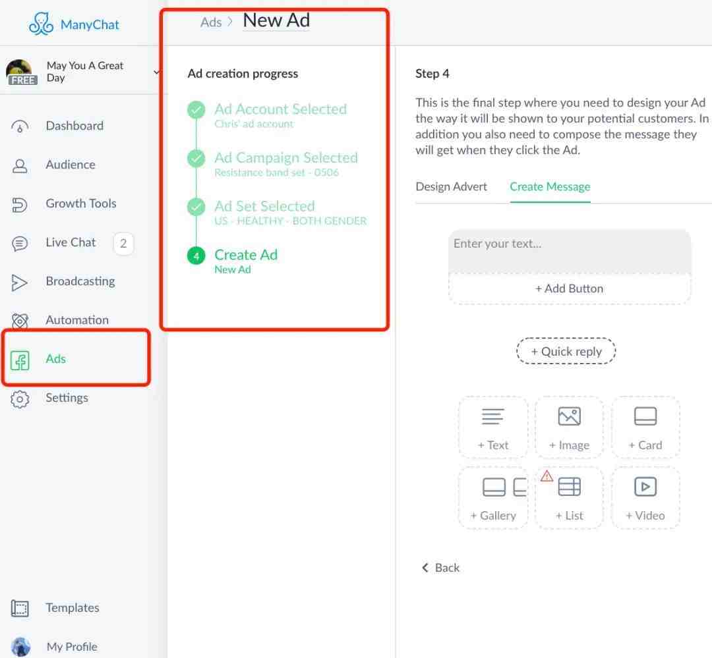Click the 'Ad creation progress' heading
Screen dimensions: 712x658
pos(243,74)
